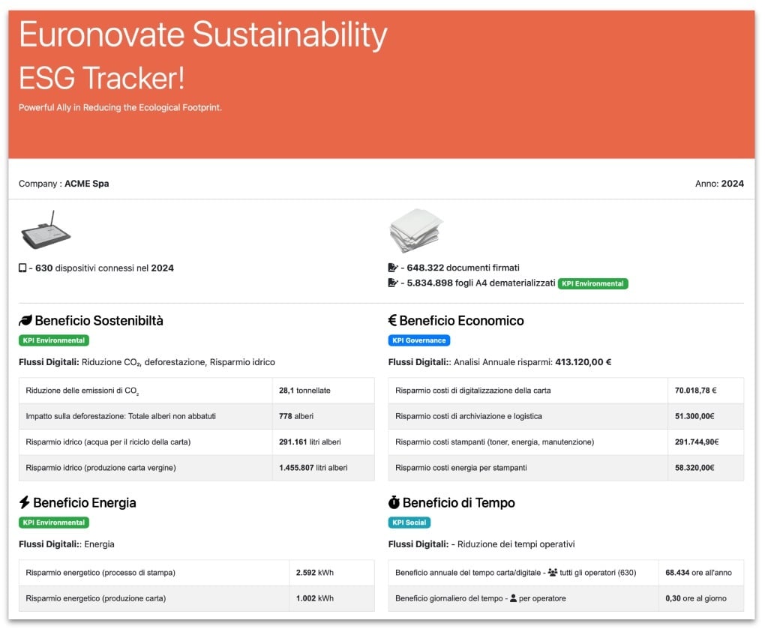Click the blue KPI Governance badge

point(419,340)
